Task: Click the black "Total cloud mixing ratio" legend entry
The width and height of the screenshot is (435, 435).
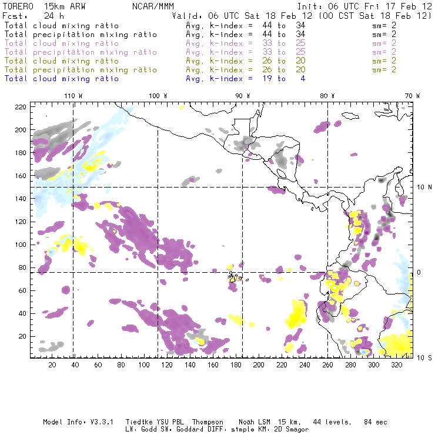Action: [x=62, y=25]
